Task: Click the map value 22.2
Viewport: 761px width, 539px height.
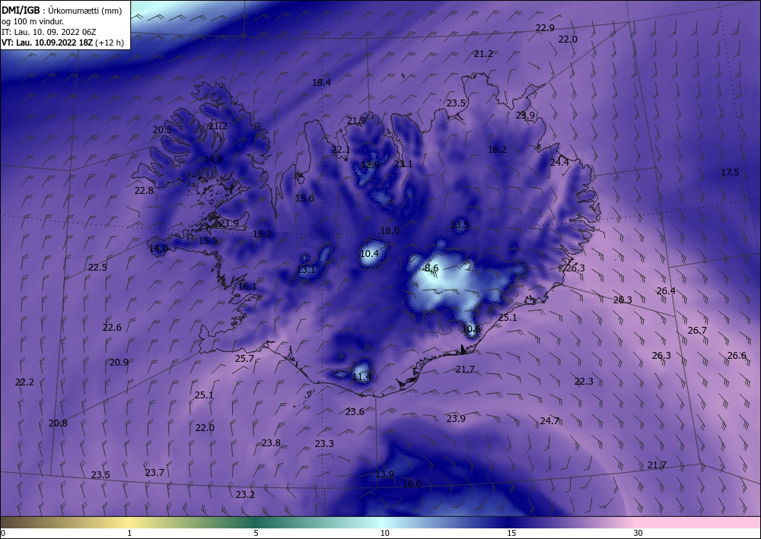Action: tap(25, 382)
